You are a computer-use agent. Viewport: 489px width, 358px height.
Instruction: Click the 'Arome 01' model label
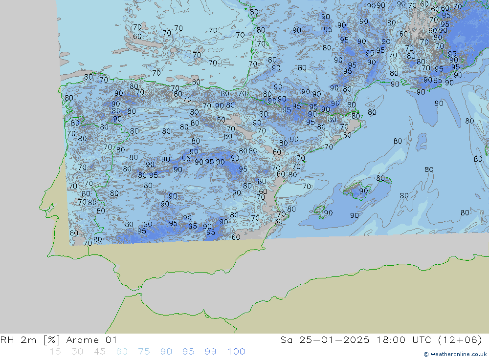tap(92, 340)
